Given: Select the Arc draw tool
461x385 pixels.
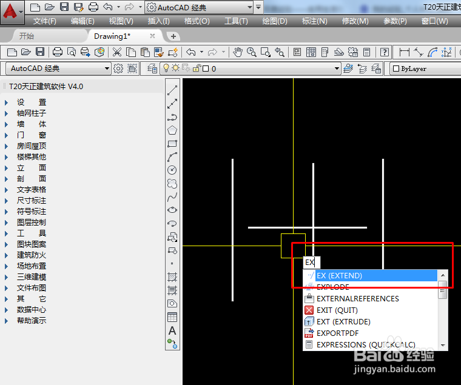Looking at the screenshot, I should coord(172,157).
